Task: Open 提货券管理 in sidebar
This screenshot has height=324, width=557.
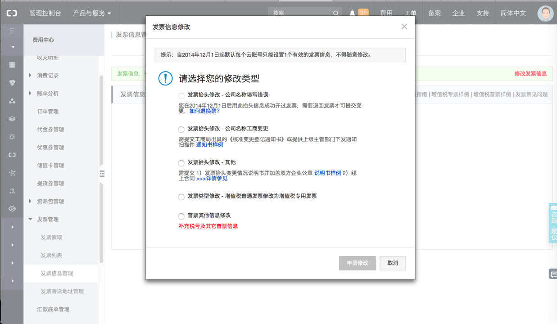Action: [50, 183]
